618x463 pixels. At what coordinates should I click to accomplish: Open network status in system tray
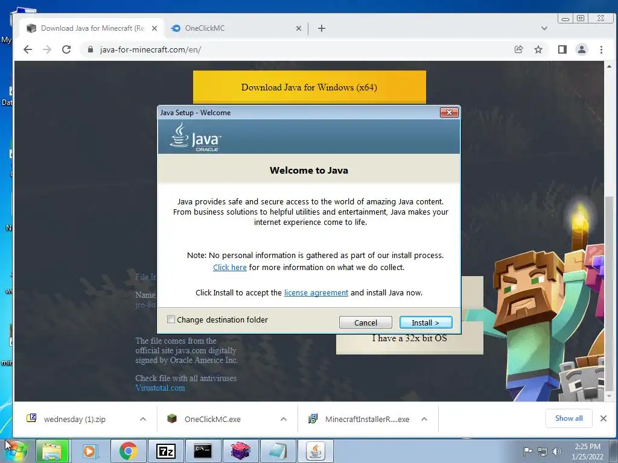tap(543, 452)
